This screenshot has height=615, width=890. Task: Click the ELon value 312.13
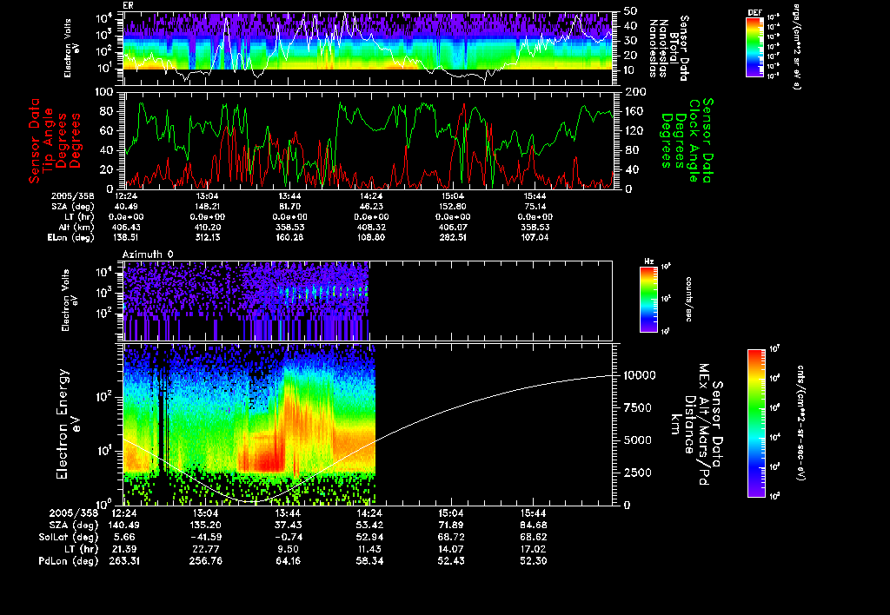(x=208, y=238)
